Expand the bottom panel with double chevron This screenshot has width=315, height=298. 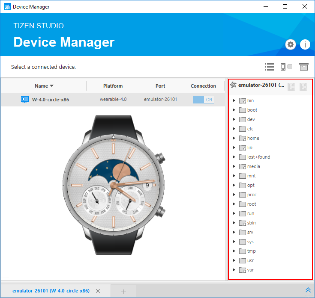308,290
